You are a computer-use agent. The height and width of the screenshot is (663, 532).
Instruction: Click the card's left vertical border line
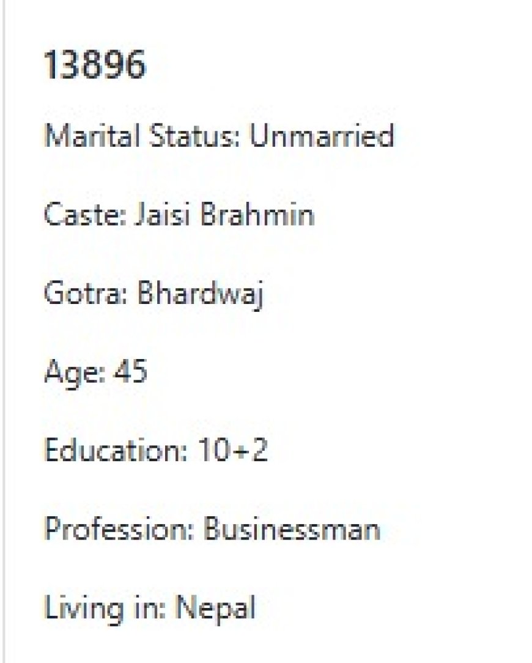tap(4, 330)
